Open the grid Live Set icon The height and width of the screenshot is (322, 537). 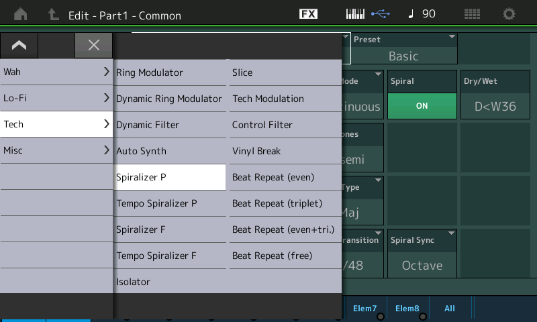(x=472, y=14)
